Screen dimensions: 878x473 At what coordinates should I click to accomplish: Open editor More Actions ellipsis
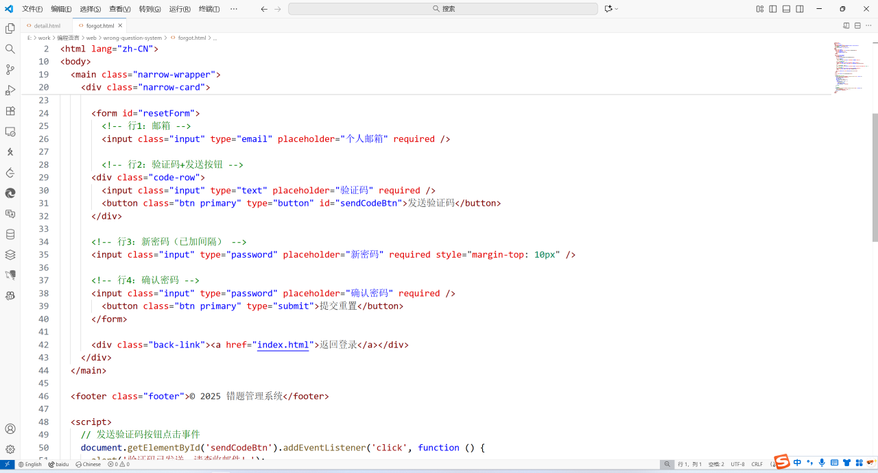click(868, 25)
